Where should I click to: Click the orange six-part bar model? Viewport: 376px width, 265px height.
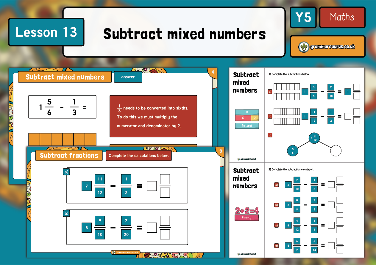pos(62,139)
